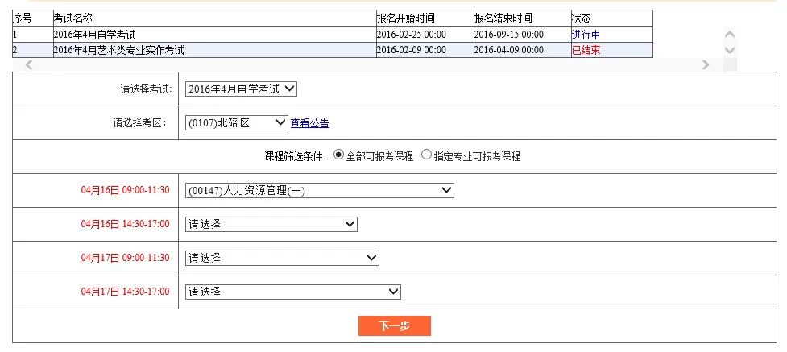The width and height of the screenshot is (787, 352).
Task: Click the 查看公告 link
Action: point(309,123)
